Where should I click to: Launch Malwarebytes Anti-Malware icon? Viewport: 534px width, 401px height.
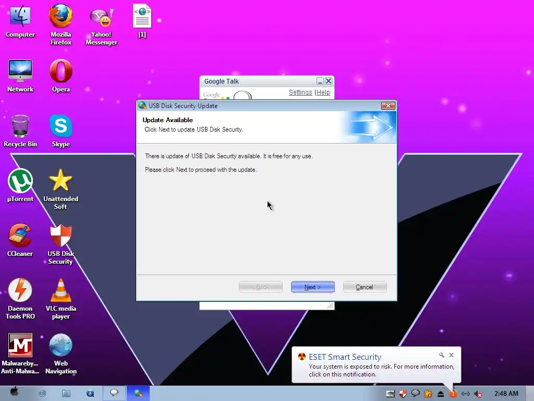click(x=20, y=353)
